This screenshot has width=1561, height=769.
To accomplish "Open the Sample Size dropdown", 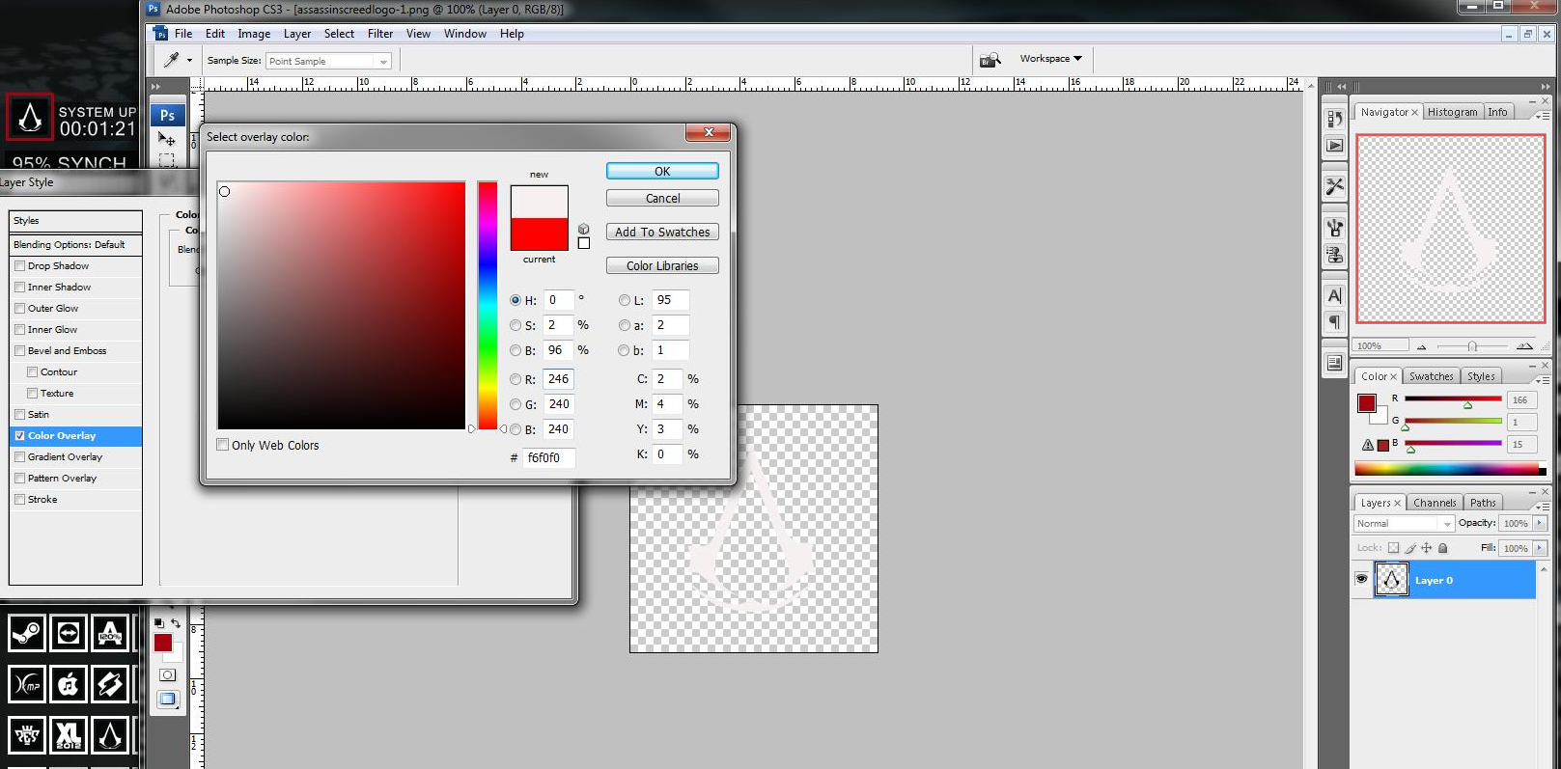I will tap(328, 61).
